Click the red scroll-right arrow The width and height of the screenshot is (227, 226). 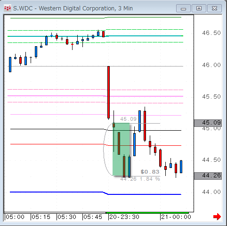(217, 217)
